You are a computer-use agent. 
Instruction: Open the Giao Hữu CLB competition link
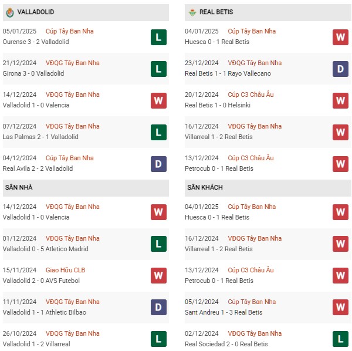pos(65,270)
